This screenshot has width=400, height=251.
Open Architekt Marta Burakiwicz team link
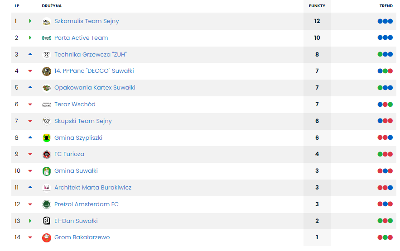[92, 188]
